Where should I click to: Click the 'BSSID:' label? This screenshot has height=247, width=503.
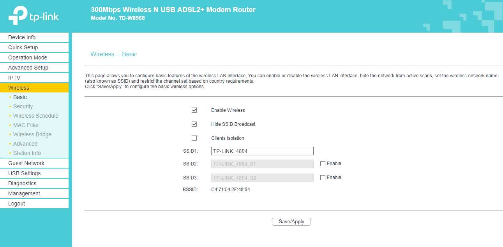coord(191,190)
